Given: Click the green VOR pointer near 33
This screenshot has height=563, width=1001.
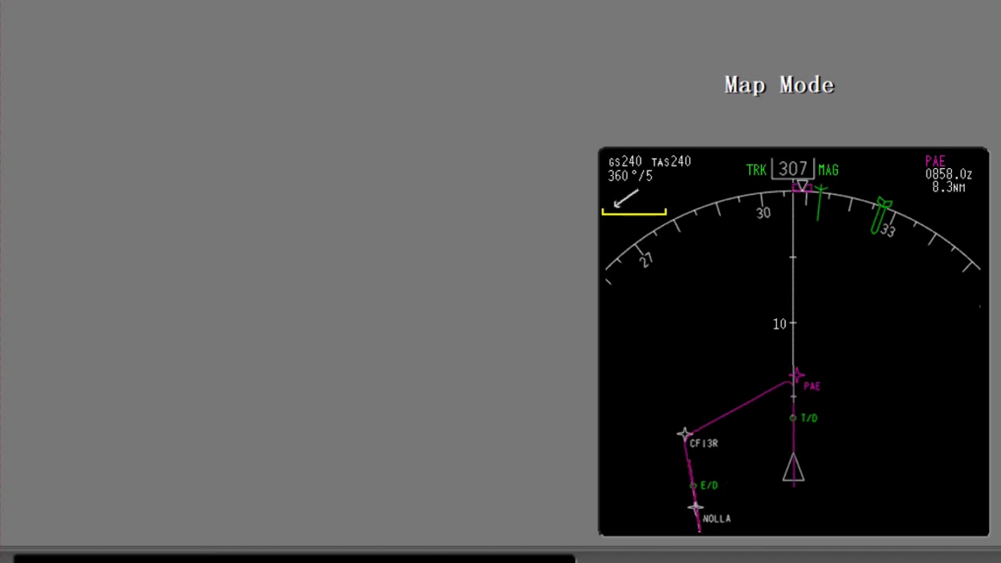Looking at the screenshot, I should 881,215.
